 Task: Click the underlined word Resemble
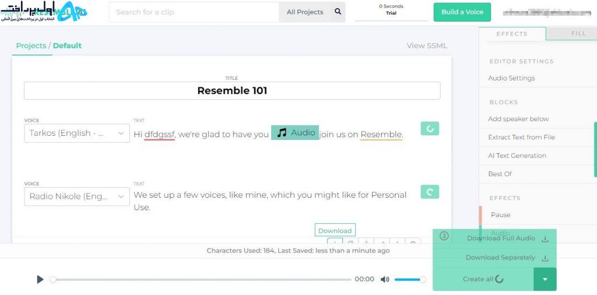[x=381, y=134]
